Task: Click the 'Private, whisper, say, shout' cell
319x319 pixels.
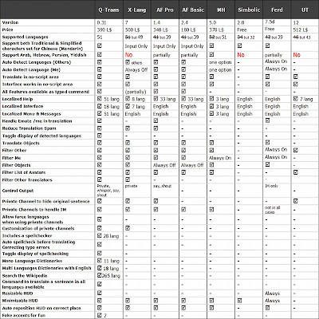Action: pyautogui.click(x=108, y=191)
